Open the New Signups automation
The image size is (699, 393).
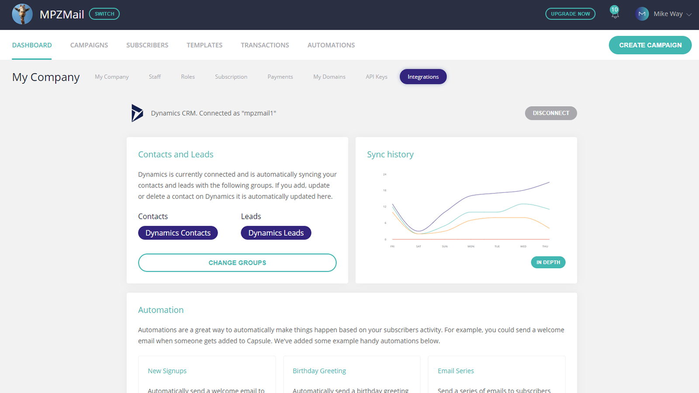(x=167, y=371)
